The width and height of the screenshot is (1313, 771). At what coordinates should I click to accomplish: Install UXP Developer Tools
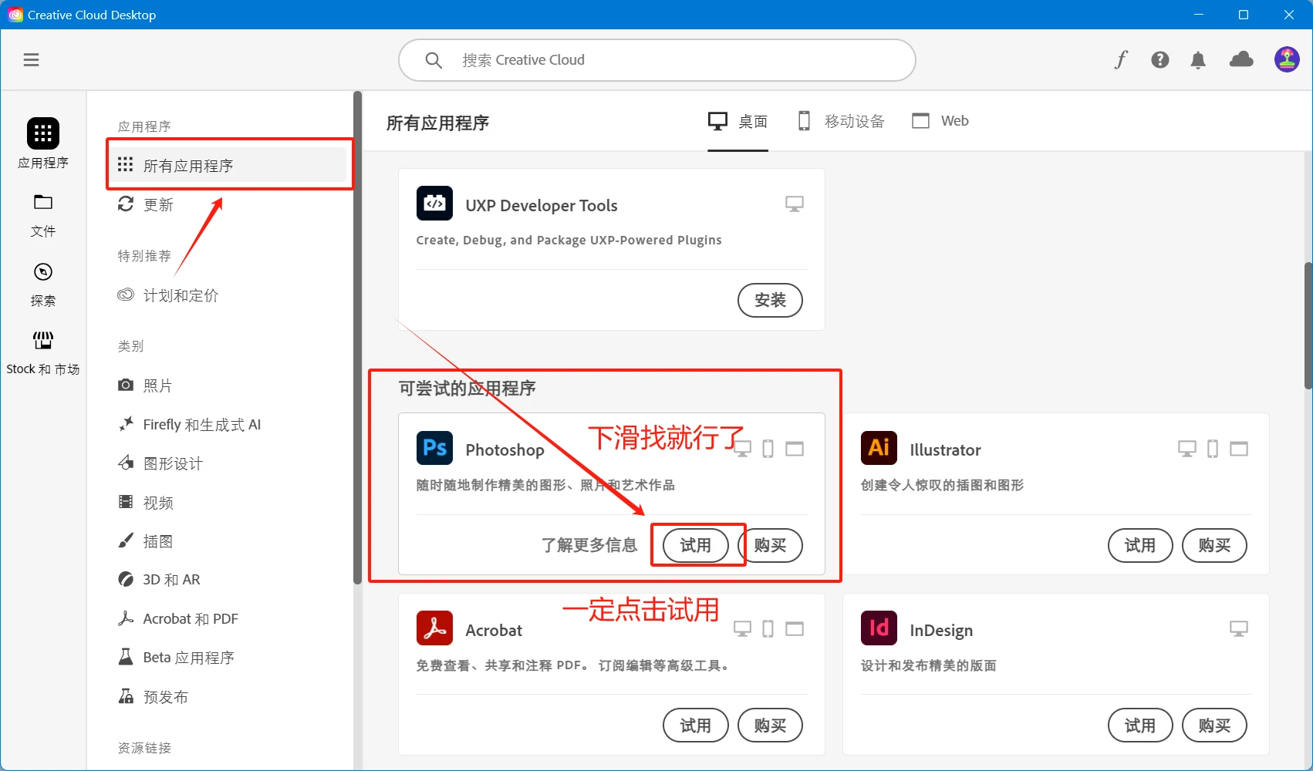[x=770, y=300]
